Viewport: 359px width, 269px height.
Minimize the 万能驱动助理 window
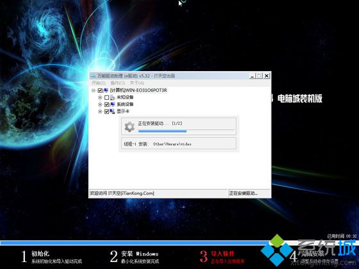tap(253, 76)
